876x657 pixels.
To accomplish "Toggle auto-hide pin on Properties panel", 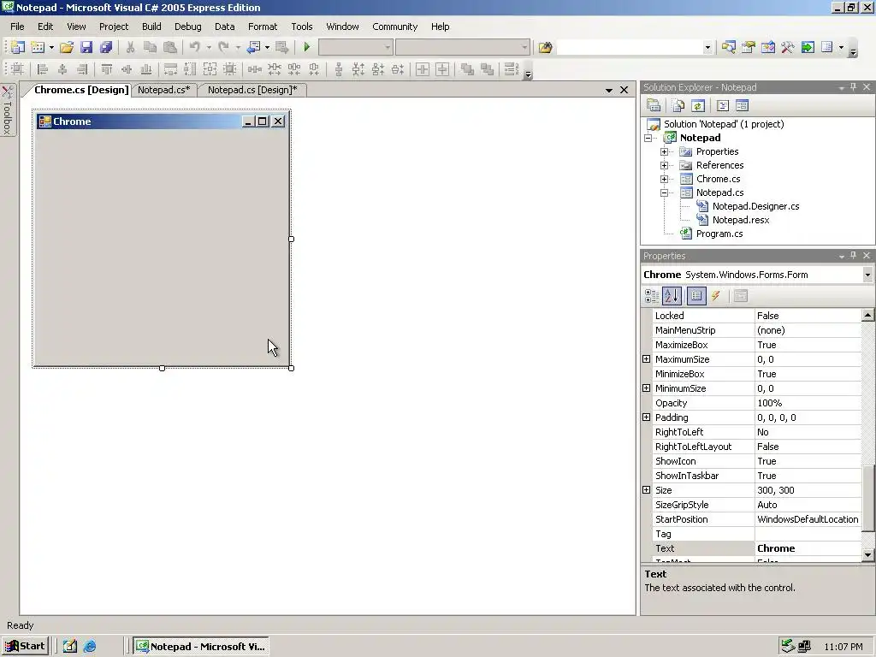I will pos(853,256).
